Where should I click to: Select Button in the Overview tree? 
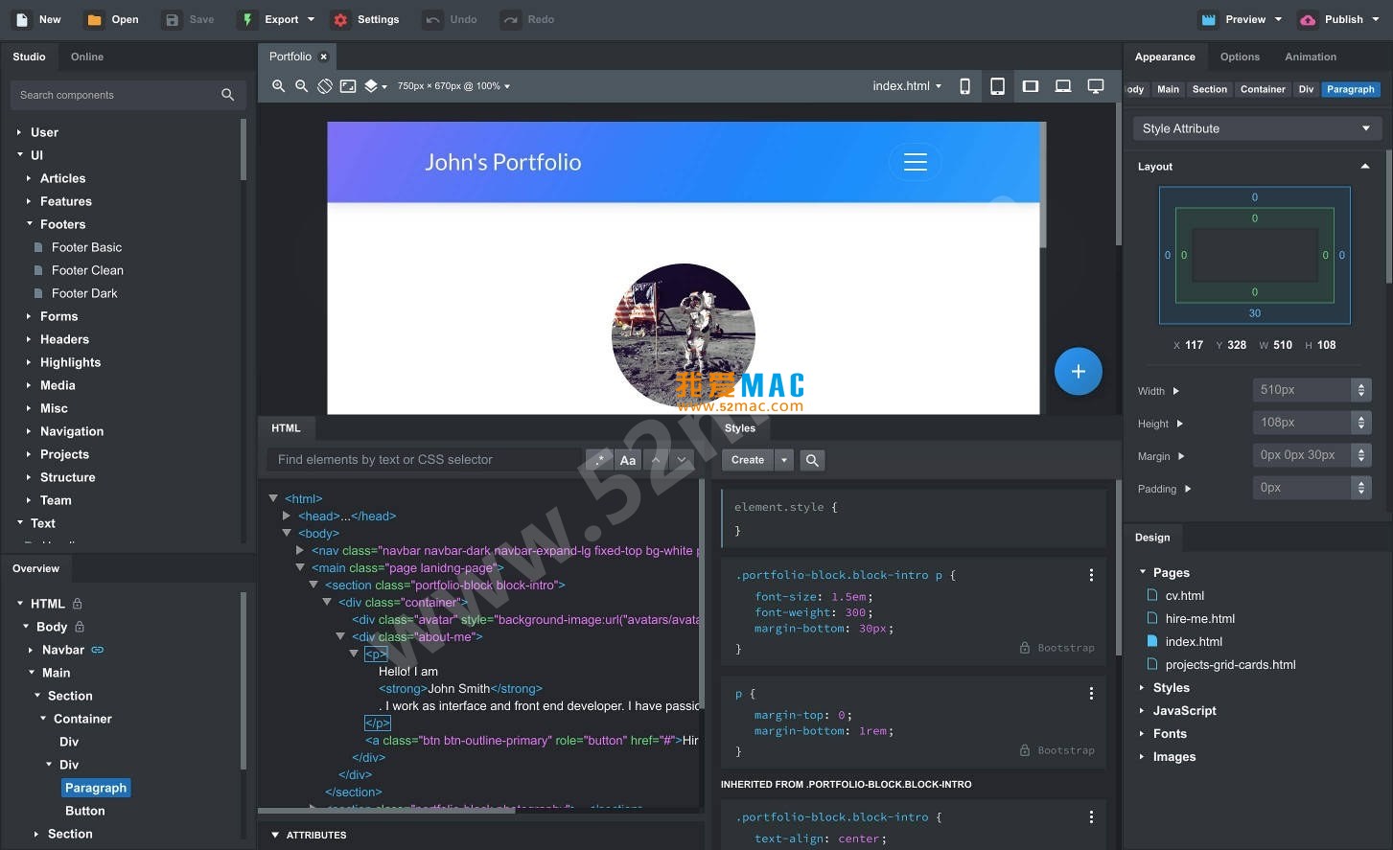tap(84, 811)
